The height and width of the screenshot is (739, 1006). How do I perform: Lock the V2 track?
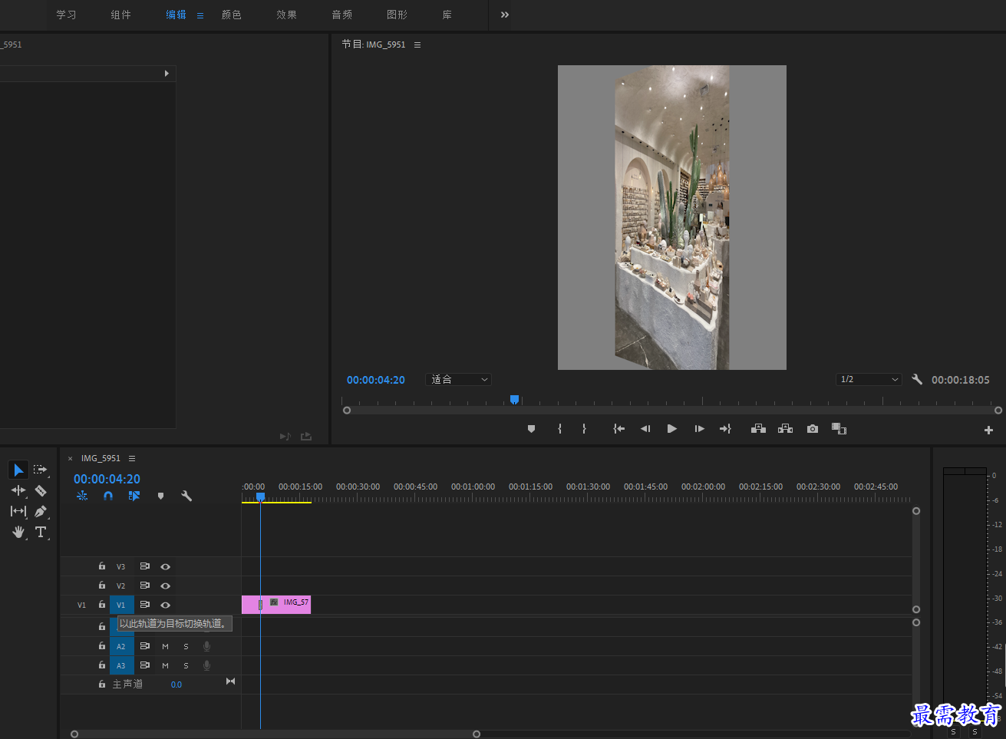point(102,585)
